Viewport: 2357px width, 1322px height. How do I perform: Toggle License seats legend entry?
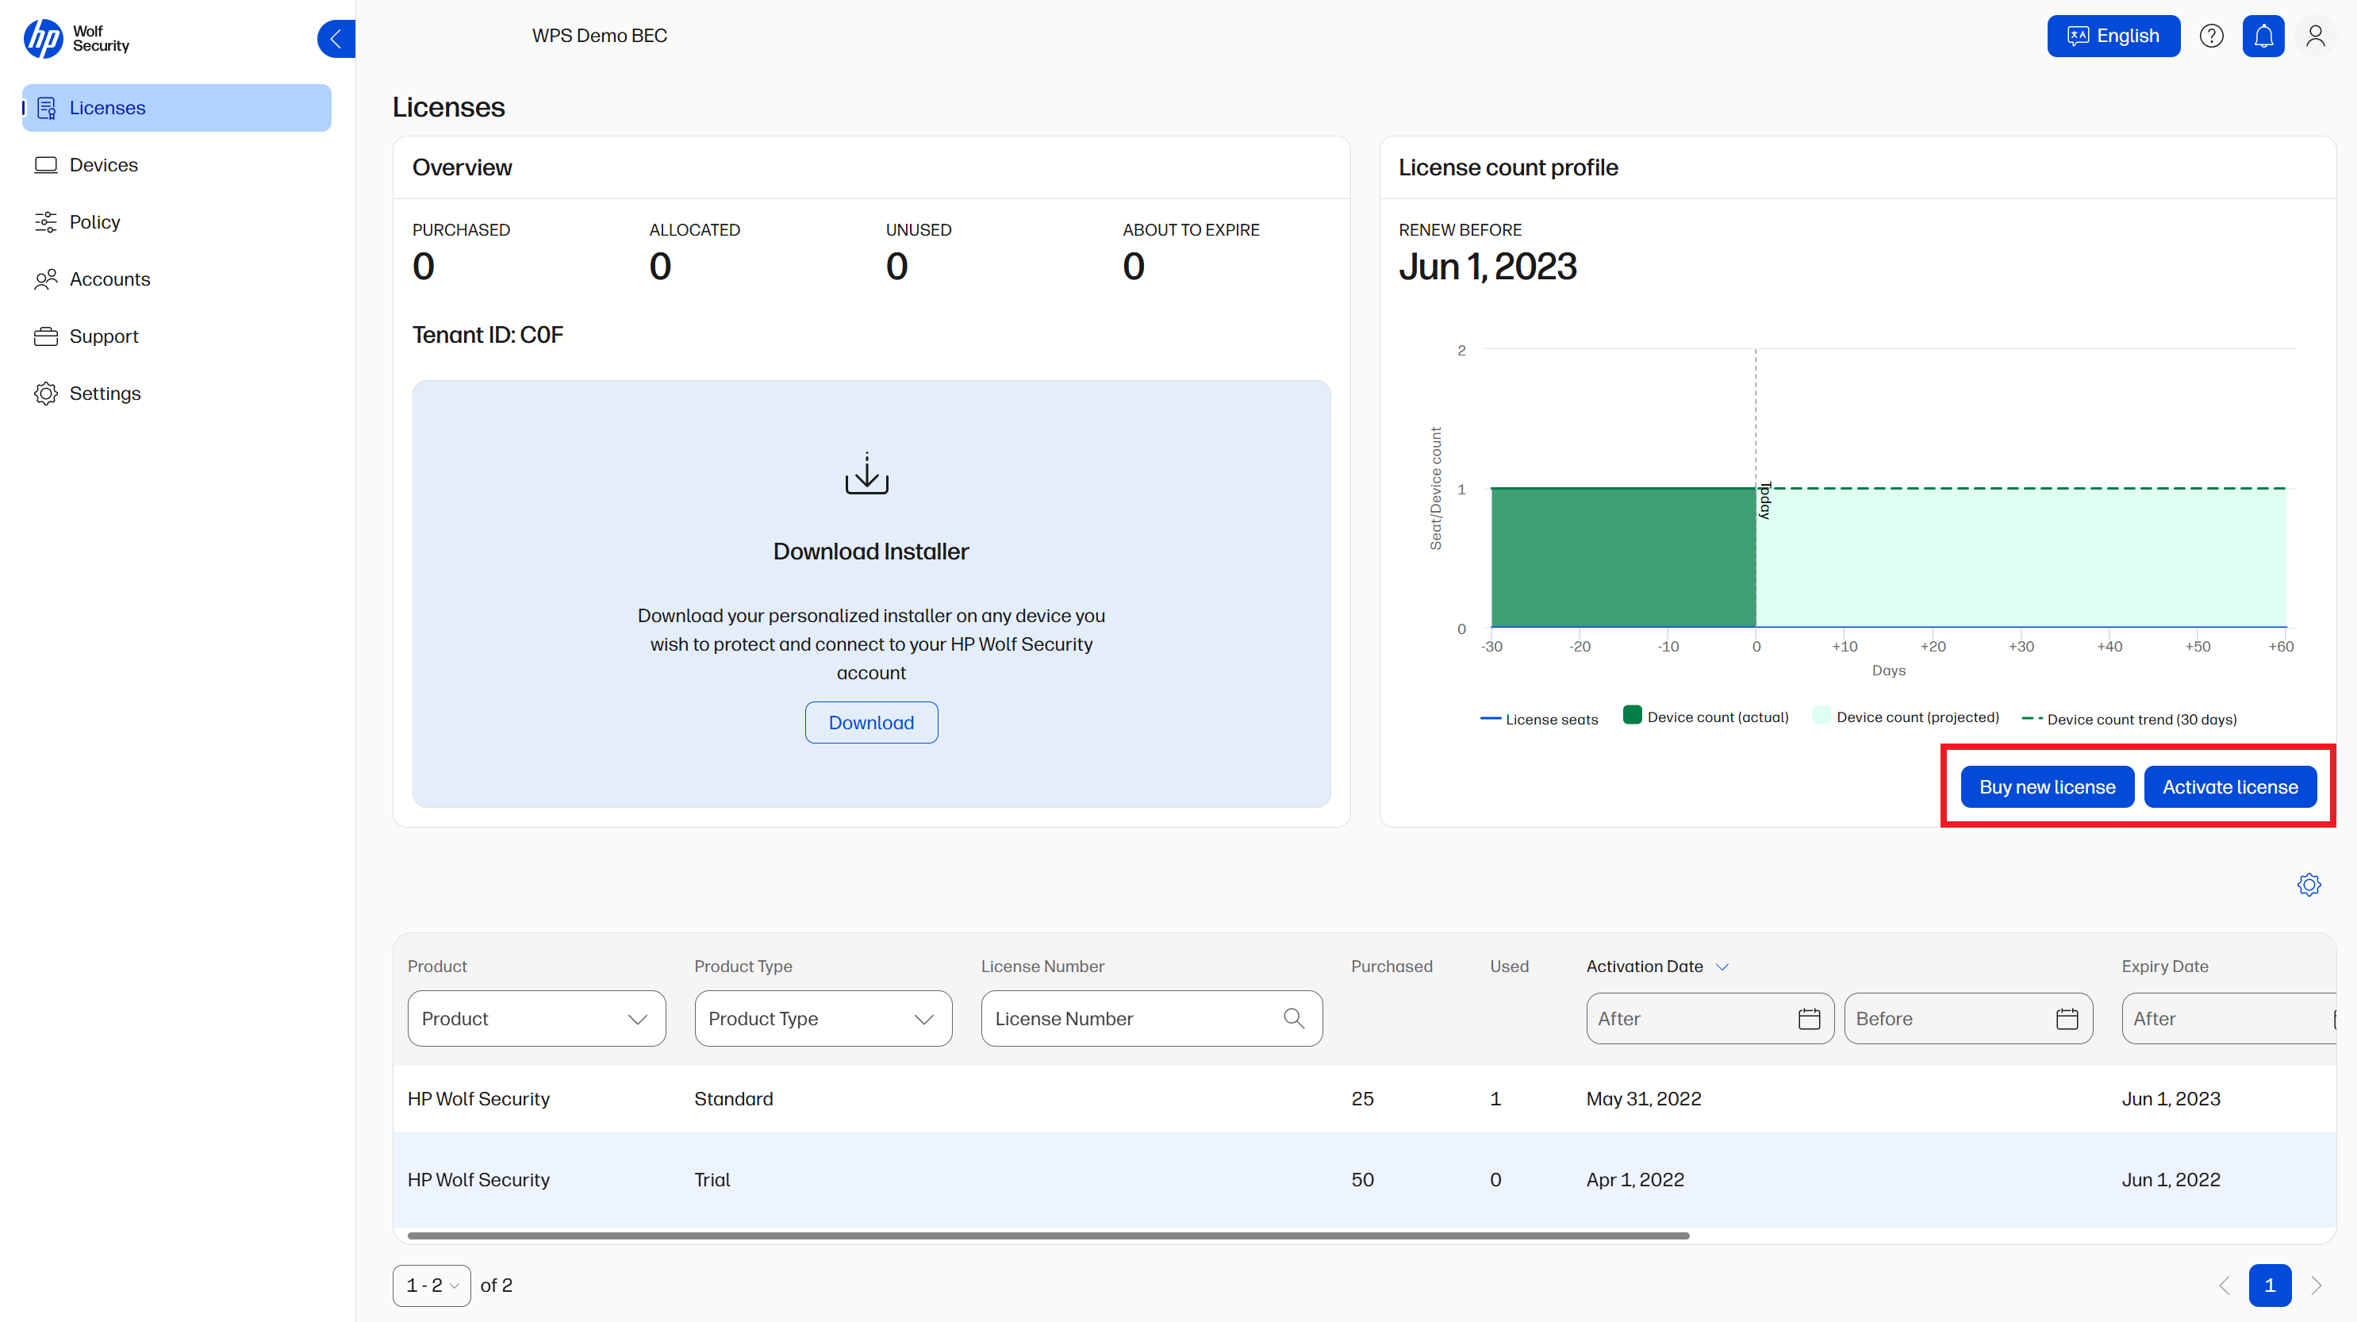(1539, 719)
